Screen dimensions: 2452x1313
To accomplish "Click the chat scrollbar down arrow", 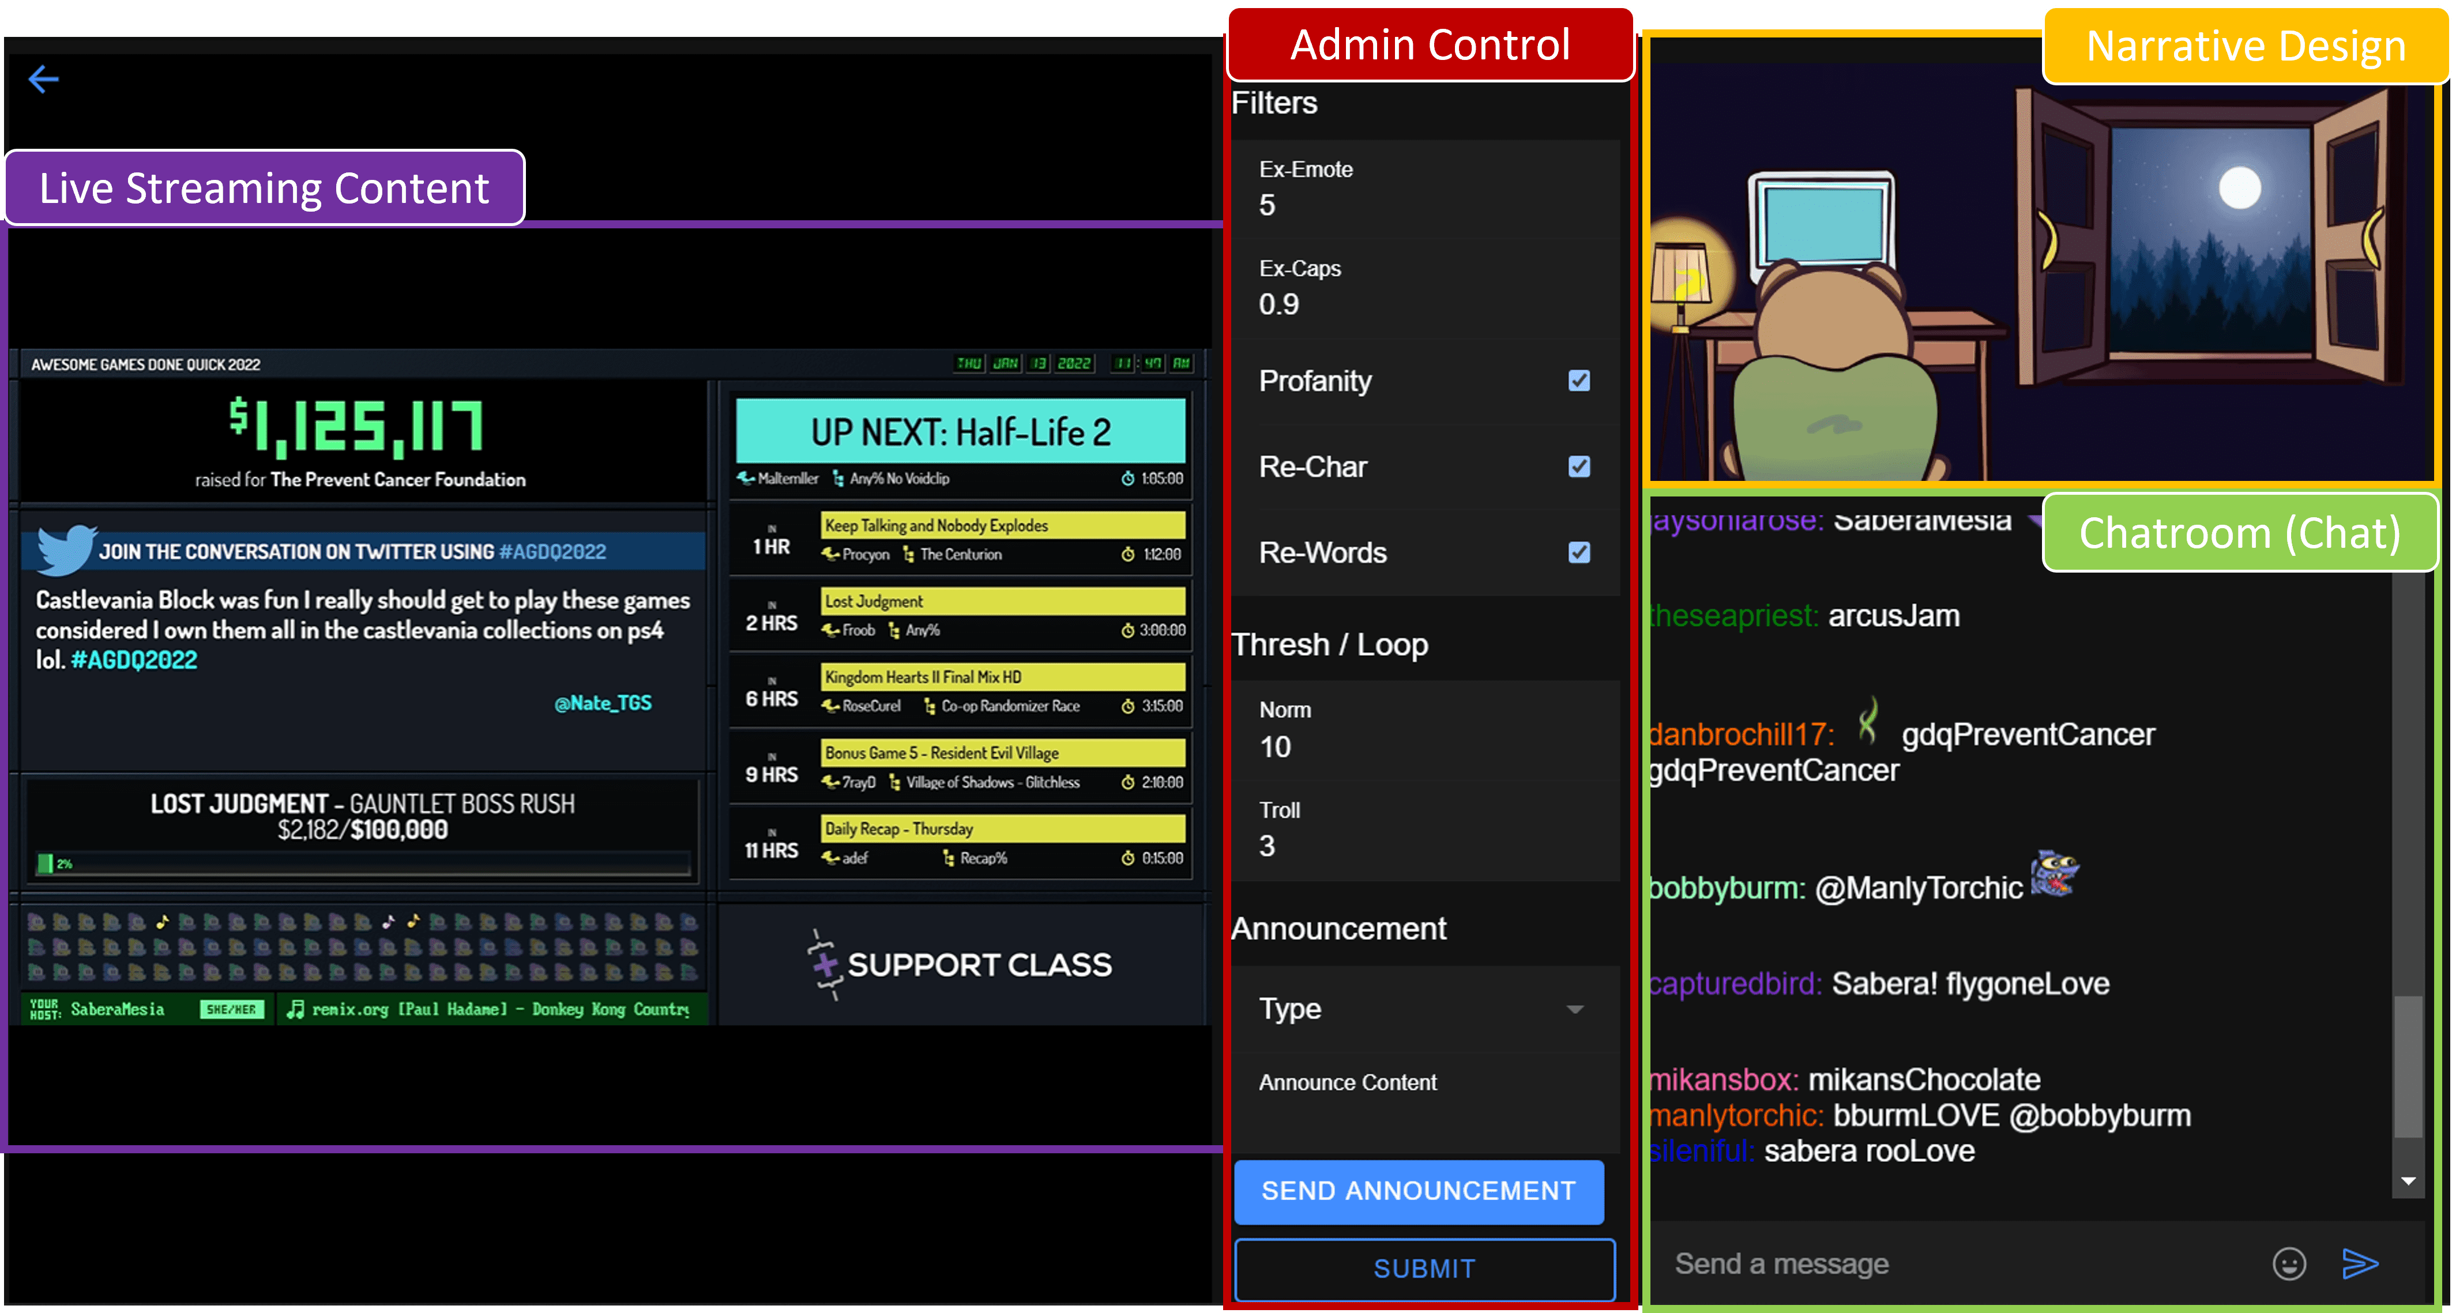I will click(x=2407, y=1182).
